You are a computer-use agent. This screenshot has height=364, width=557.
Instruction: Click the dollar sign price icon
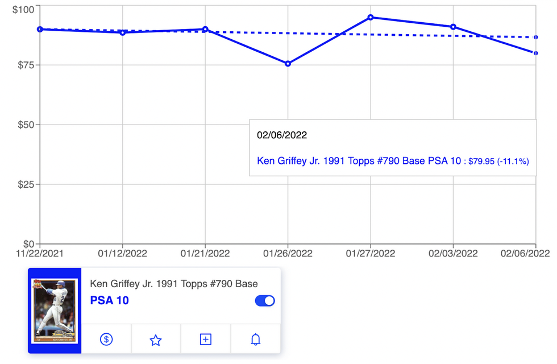[106, 339]
